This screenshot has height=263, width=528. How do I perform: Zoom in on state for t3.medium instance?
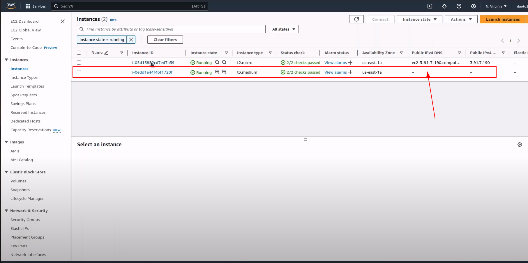pyautogui.click(x=217, y=72)
